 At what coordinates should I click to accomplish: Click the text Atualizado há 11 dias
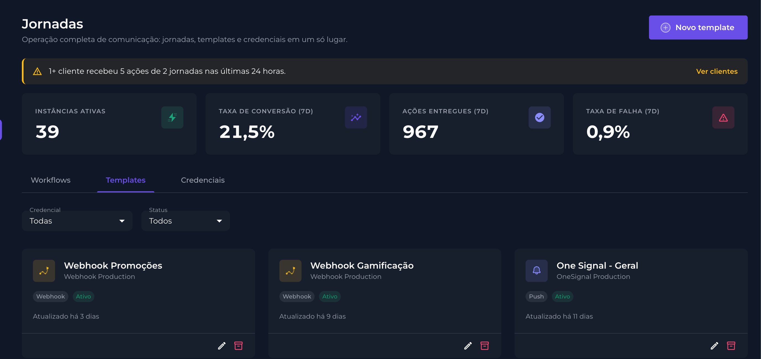click(x=559, y=316)
